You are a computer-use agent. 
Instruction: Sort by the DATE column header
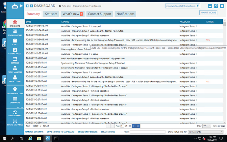29,22
